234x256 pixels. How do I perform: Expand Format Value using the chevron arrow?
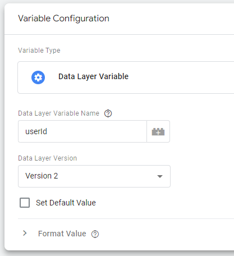(25, 233)
